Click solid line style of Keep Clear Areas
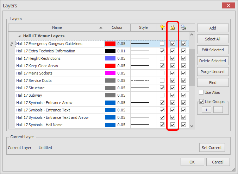 click(140, 66)
